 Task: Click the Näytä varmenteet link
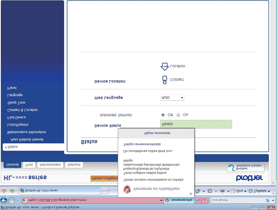[x=157, y=133]
